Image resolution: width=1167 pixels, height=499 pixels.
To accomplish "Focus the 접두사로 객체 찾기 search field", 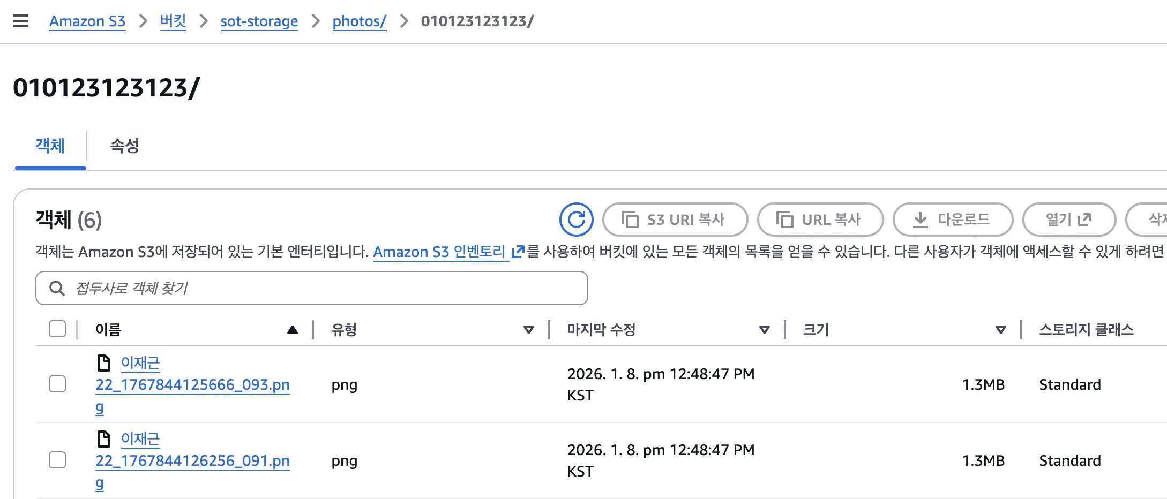I will tap(321, 289).
